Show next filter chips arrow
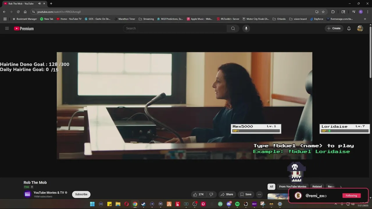 (x=341, y=187)
